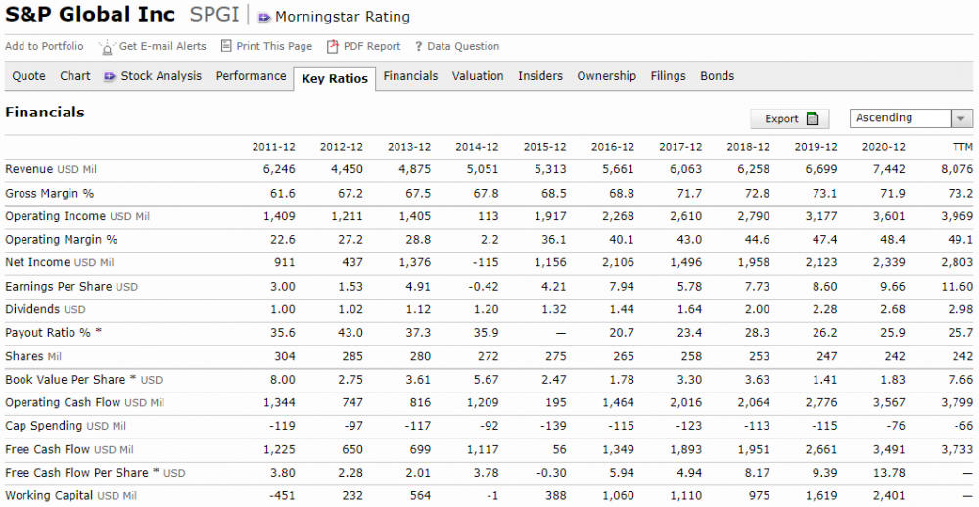Click the Dividends row label
This screenshot has width=979, height=507.
(x=45, y=309)
